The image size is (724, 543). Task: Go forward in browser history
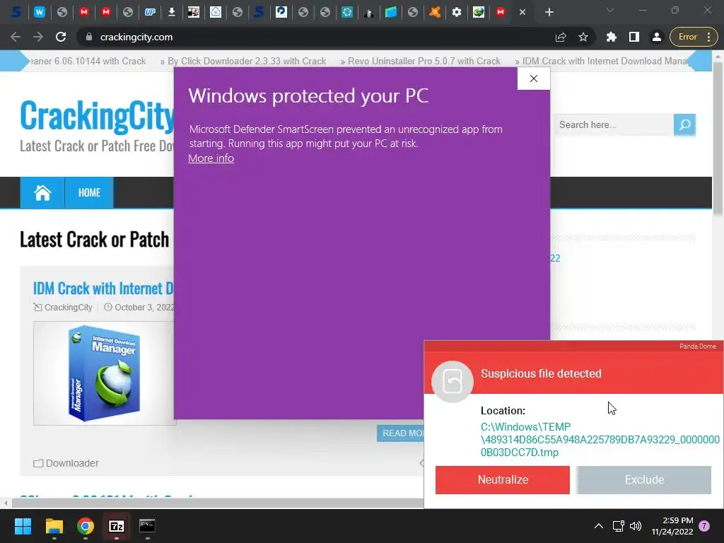pyautogui.click(x=38, y=37)
